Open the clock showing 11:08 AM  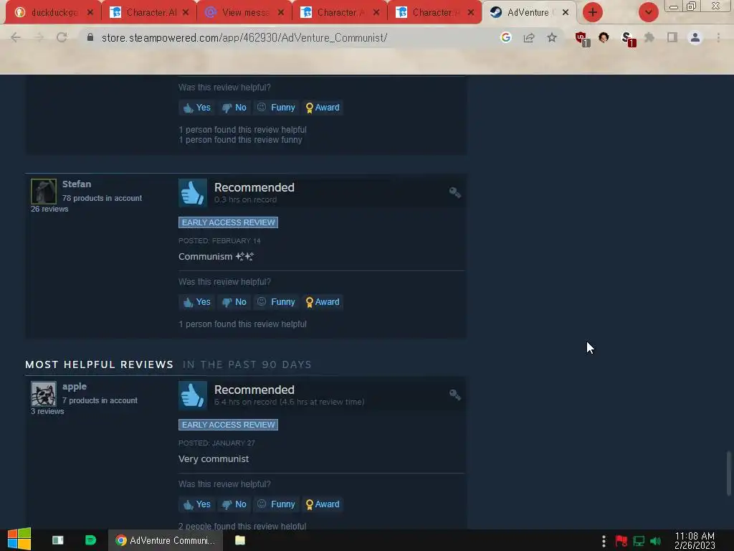pos(695,541)
